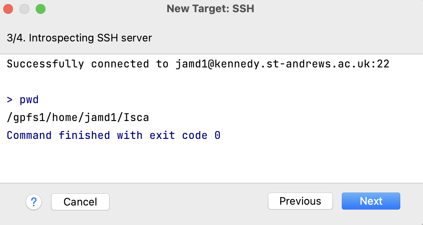The height and width of the screenshot is (225, 423).
Task: Click the /gpfs1/home/jamd1/Isca path output
Action: 78,118
